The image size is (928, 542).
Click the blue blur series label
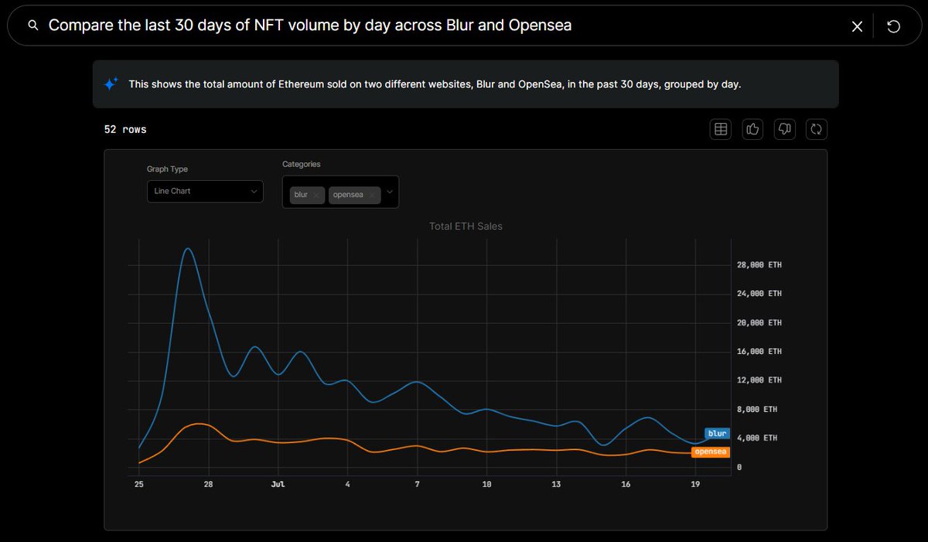717,434
